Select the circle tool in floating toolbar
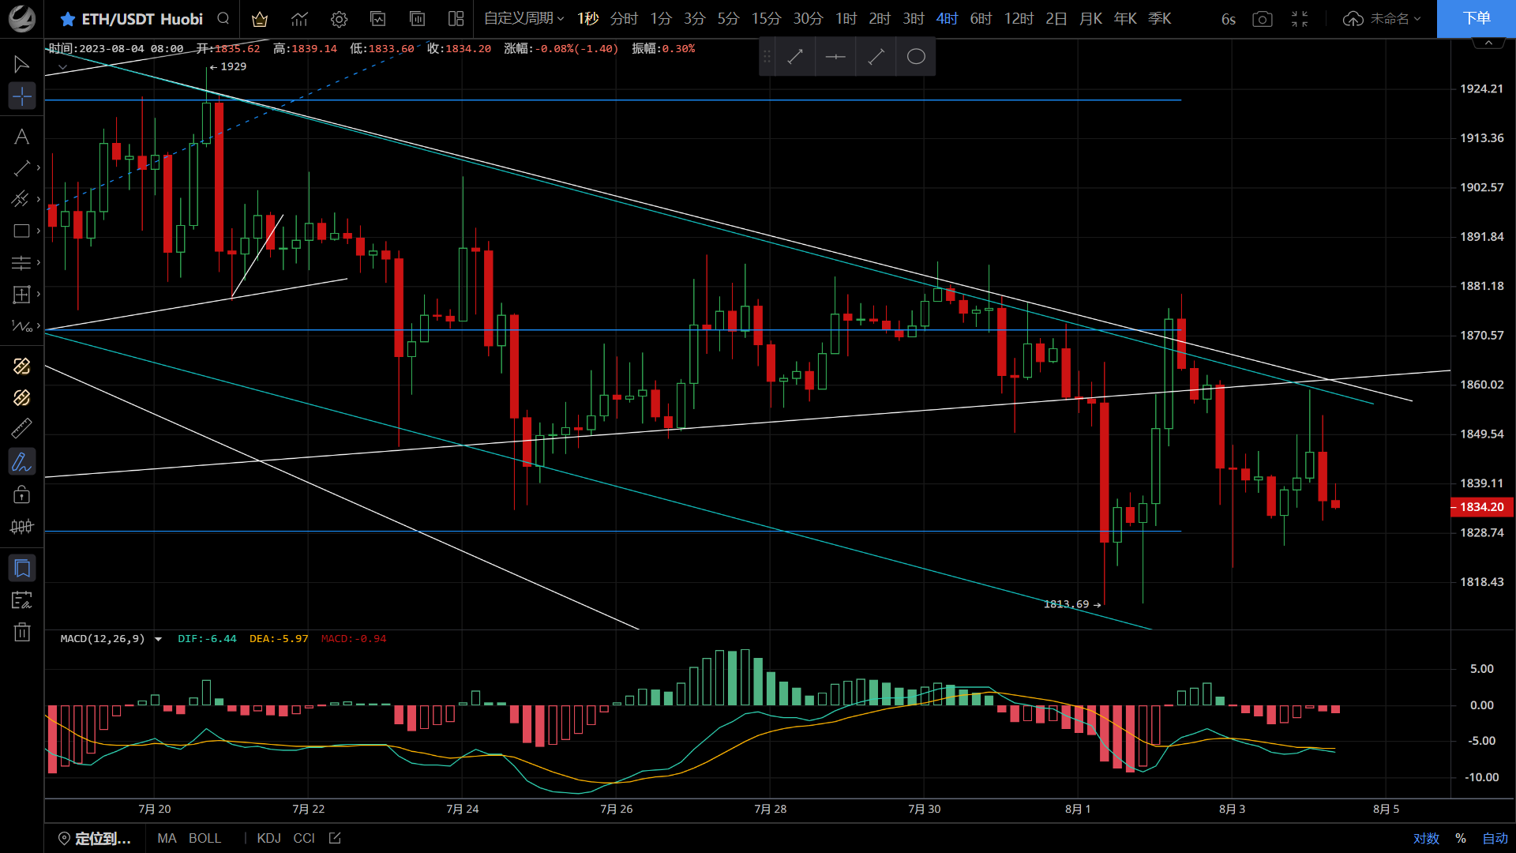1516x853 pixels. pyautogui.click(x=915, y=56)
